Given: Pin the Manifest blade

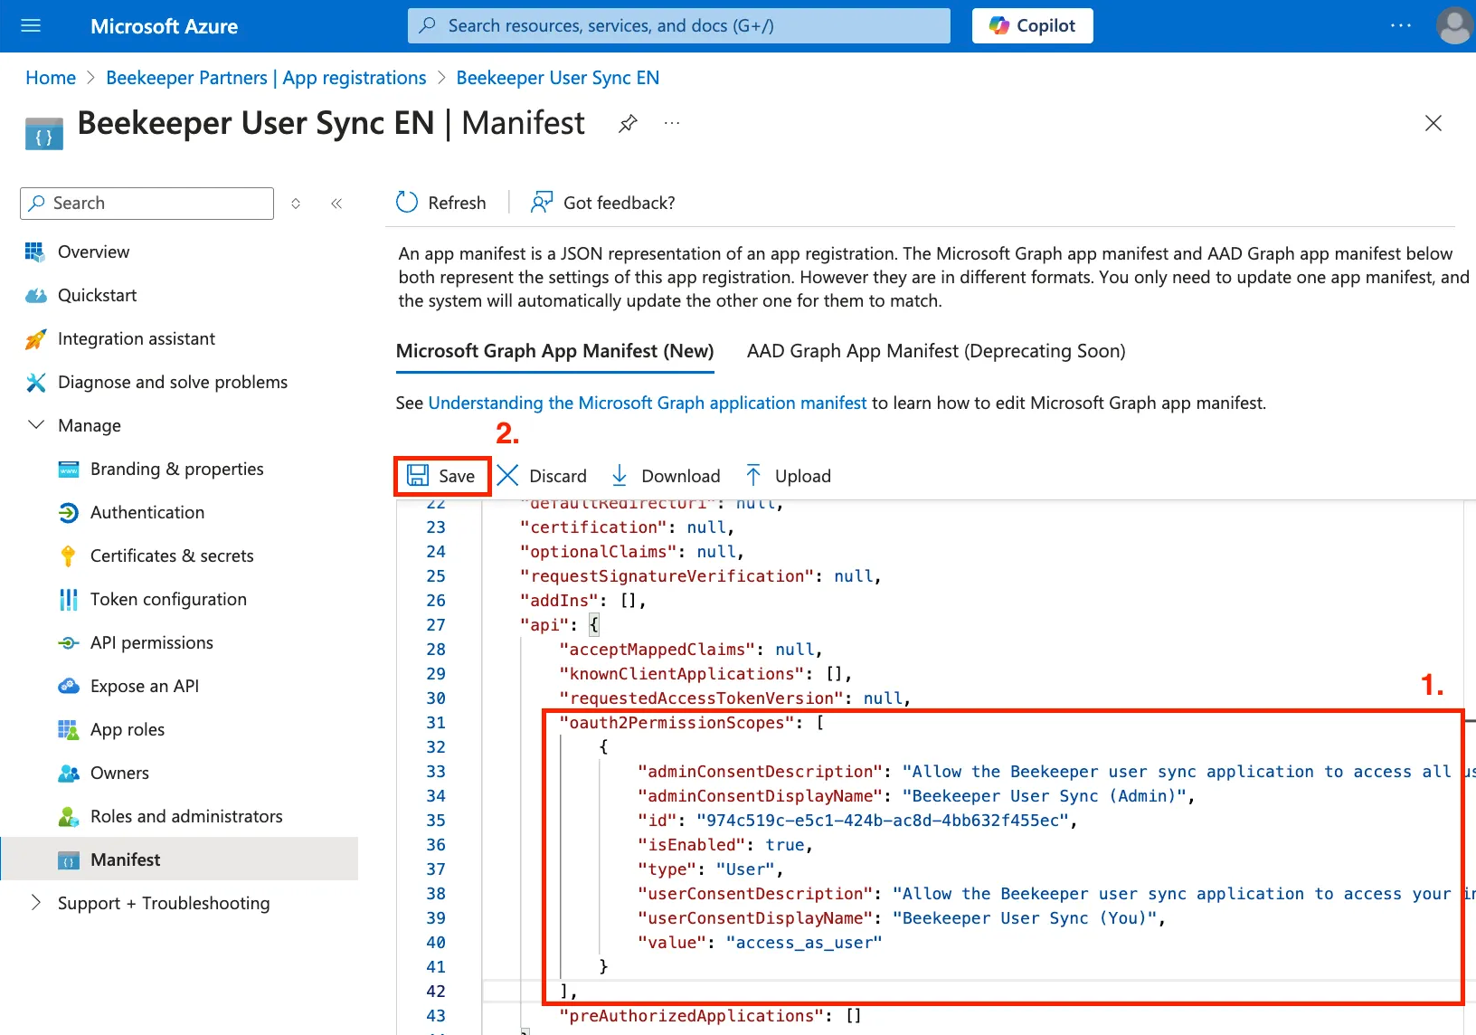Looking at the screenshot, I should pyautogui.click(x=628, y=123).
